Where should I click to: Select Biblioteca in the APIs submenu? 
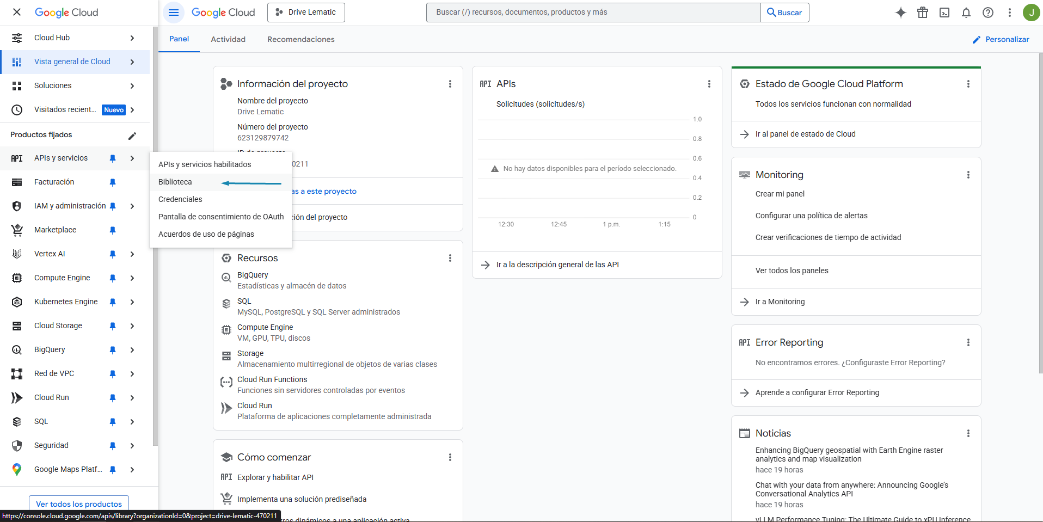[x=175, y=182]
